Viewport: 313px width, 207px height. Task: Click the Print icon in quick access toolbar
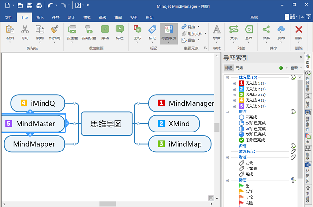(x=39, y=5)
